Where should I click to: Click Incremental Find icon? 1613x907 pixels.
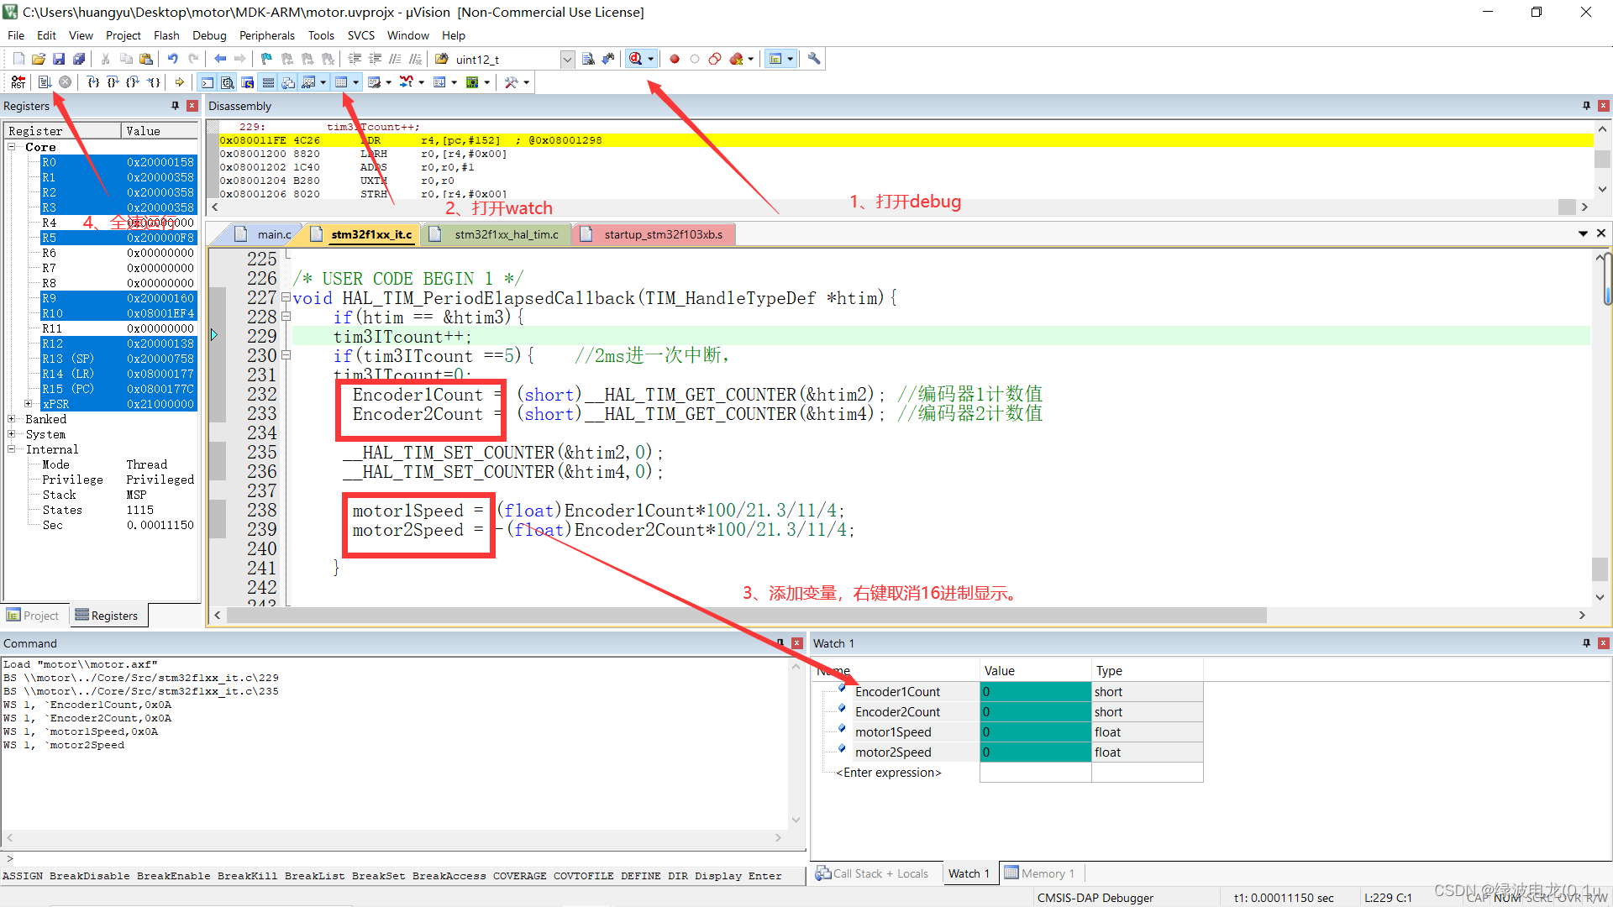pyautogui.click(x=608, y=59)
